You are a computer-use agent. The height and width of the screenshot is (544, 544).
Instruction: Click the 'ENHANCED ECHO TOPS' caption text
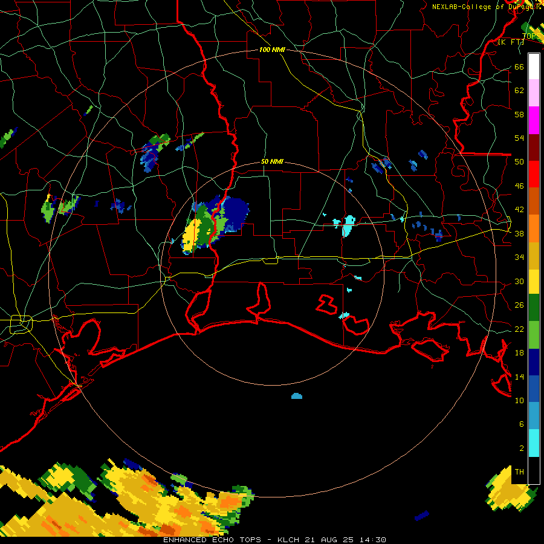click(212, 540)
